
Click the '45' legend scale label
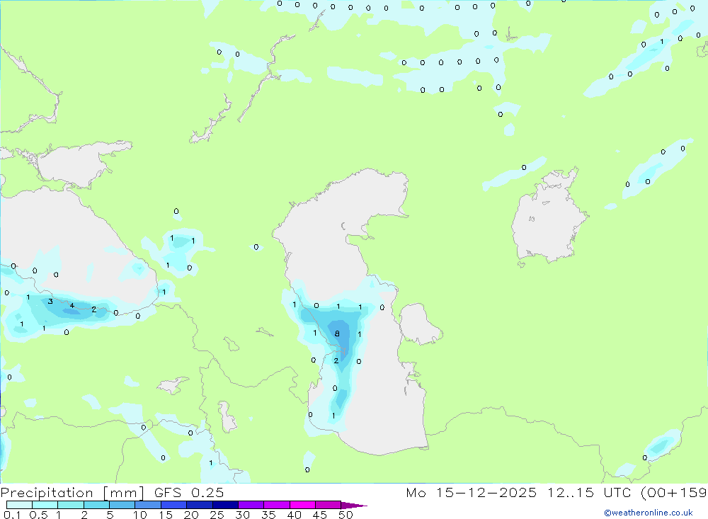click(x=320, y=515)
